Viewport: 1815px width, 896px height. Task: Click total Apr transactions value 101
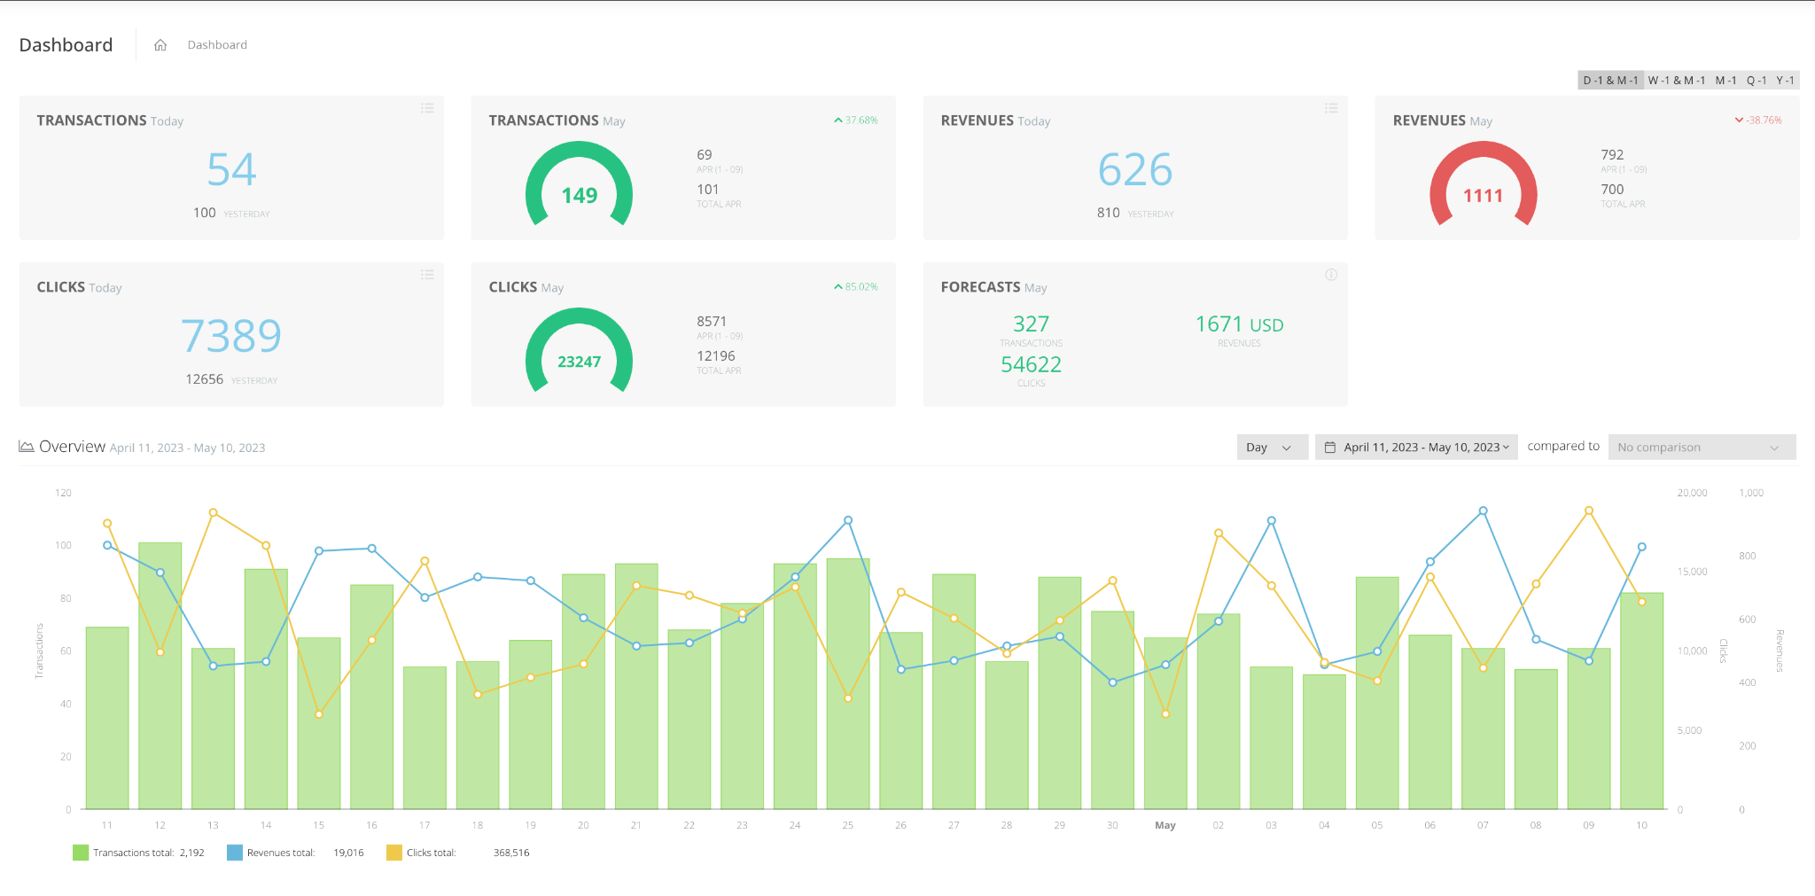708,190
